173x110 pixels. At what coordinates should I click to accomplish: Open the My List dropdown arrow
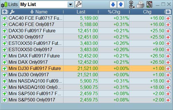pyautogui.click(x=71, y=5)
